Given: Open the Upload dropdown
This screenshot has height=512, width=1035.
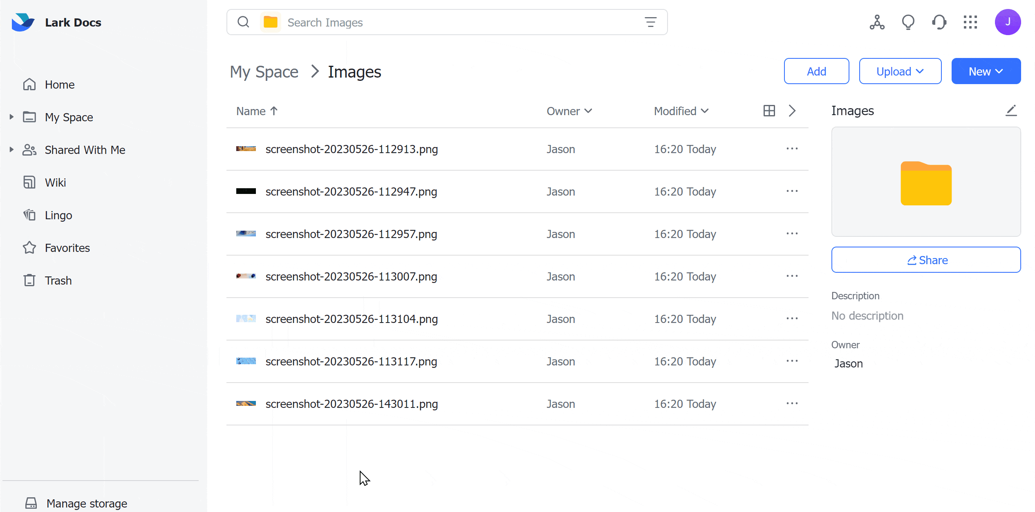Looking at the screenshot, I should [x=900, y=71].
